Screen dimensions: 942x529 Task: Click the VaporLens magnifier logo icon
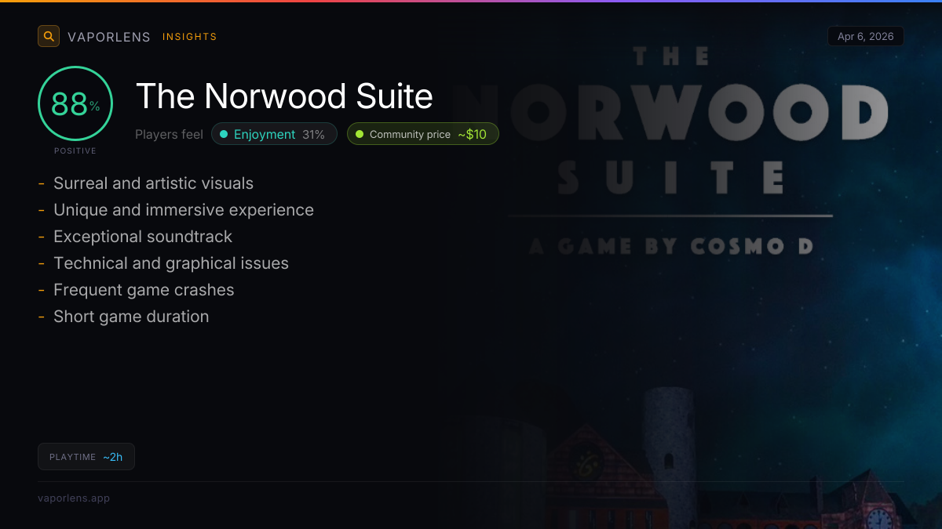click(49, 36)
